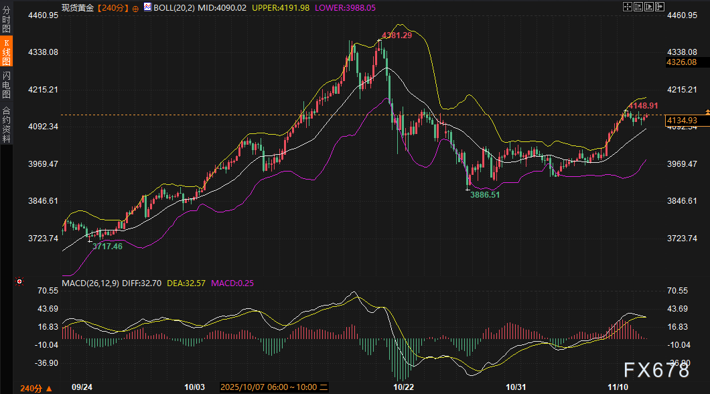Click the BOLL indicator chart icon
The width and height of the screenshot is (710, 394).
coord(147,7)
